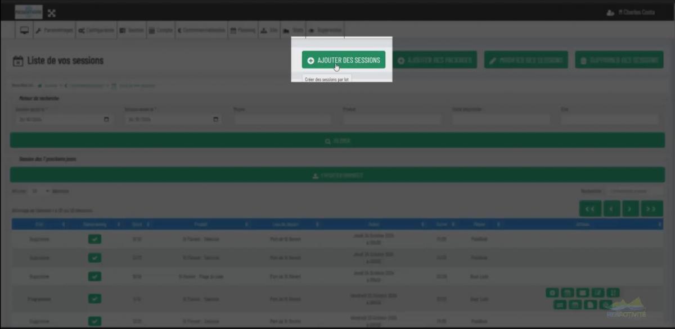Click the Supprimer des sessions button
The height and width of the screenshot is (329, 675).
pos(619,60)
